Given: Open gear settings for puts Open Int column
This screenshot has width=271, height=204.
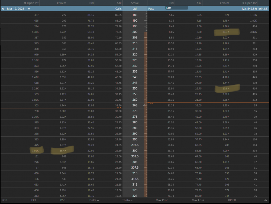Looking at the screenshot, I should coord(243,3).
